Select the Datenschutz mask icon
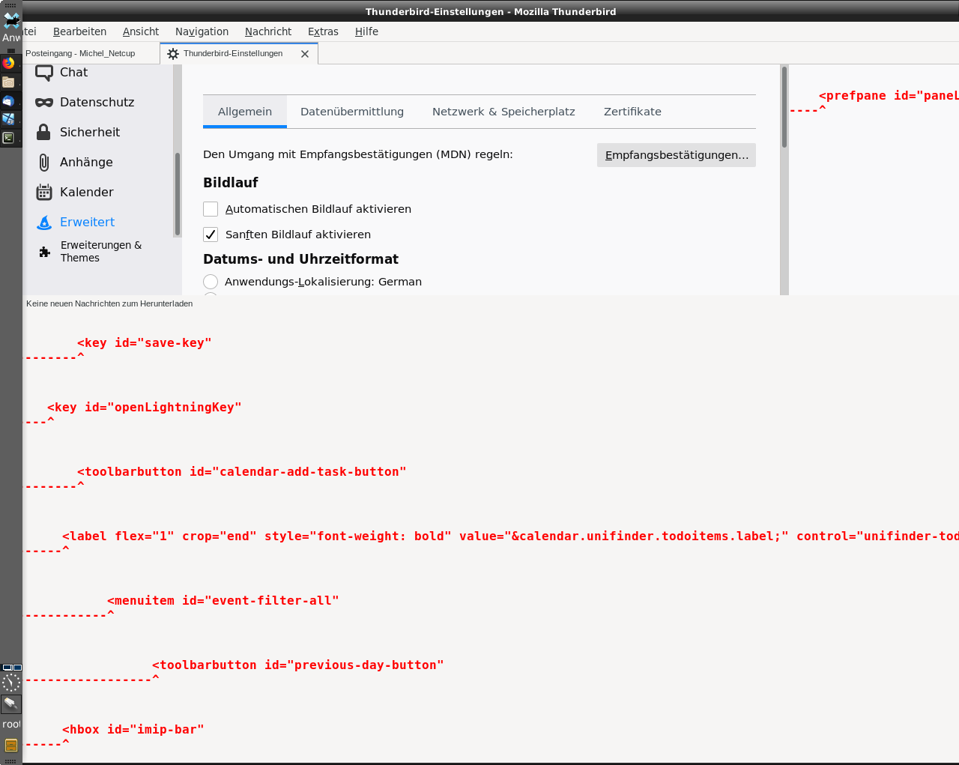Screen dimensions: 959x765 [44, 103]
